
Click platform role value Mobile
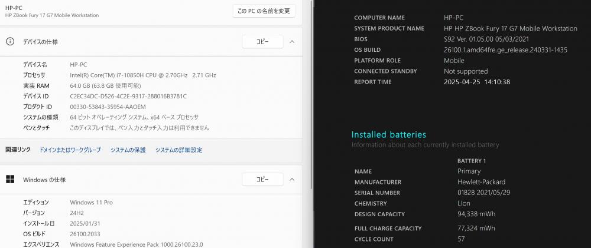tap(454, 61)
